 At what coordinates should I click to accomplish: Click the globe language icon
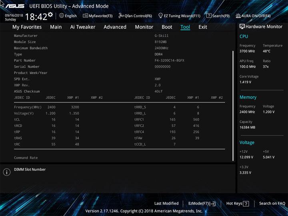(x=62, y=16)
